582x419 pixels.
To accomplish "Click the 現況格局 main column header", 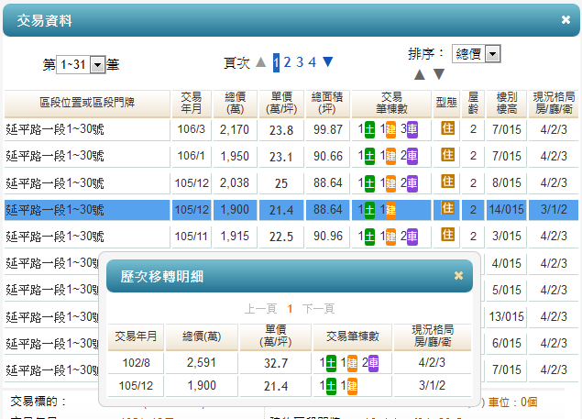I will click(x=554, y=104).
